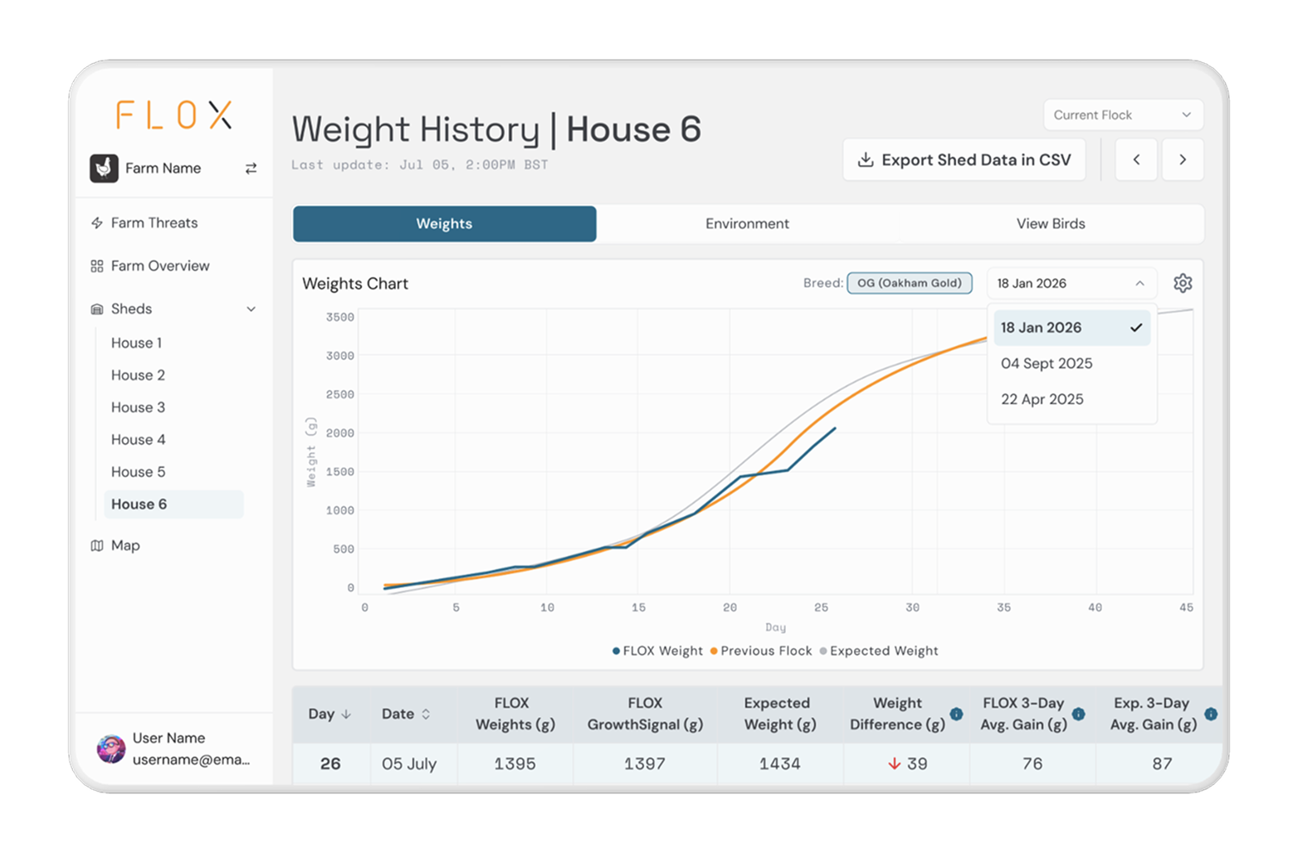Sort by Day using the down arrow
The width and height of the screenshot is (1298, 853).
click(x=346, y=714)
